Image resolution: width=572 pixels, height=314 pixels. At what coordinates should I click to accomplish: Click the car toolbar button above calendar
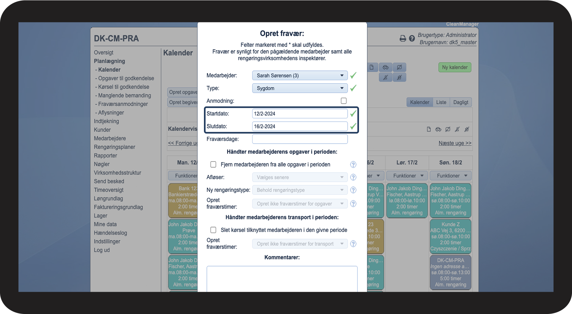(386, 67)
